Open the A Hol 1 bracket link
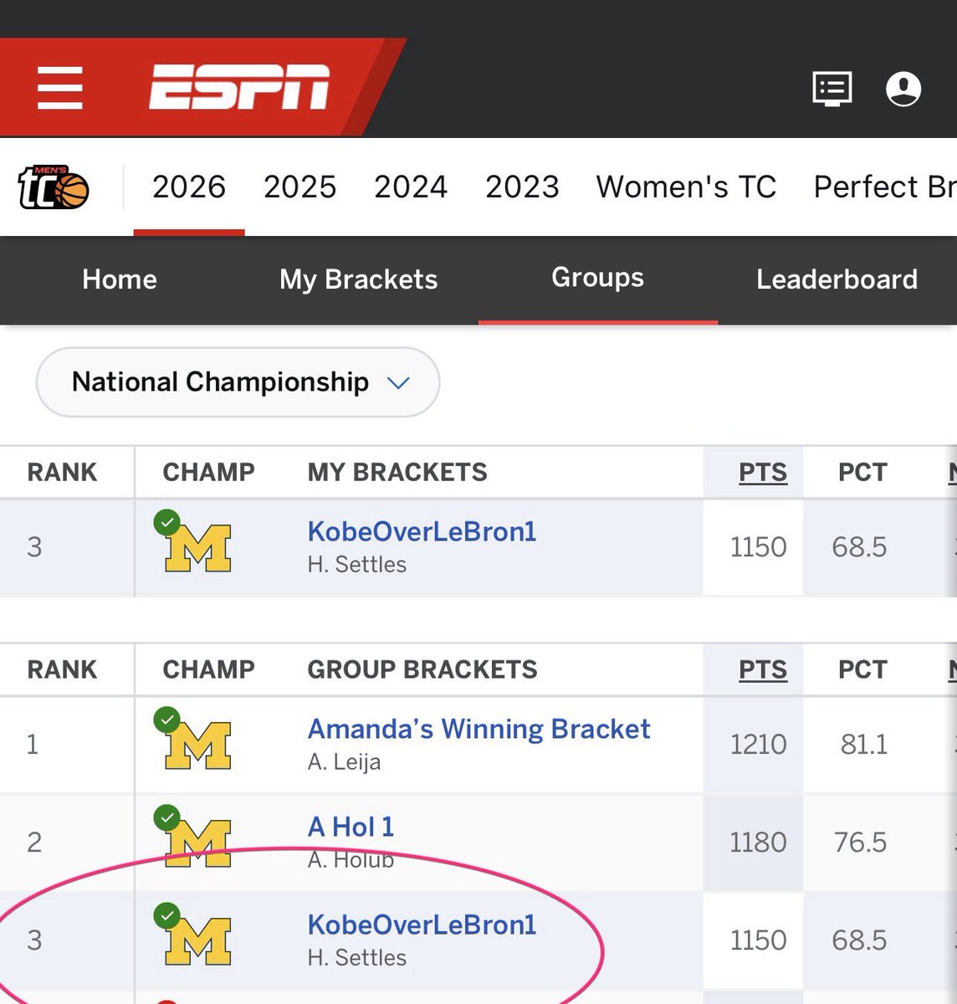Image resolution: width=957 pixels, height=1004 pixels. pyautogui.click(x=351, y=827)
